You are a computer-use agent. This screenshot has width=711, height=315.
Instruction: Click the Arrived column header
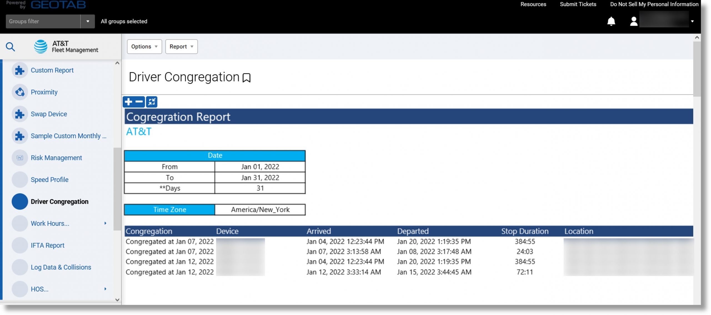(319, 231)
